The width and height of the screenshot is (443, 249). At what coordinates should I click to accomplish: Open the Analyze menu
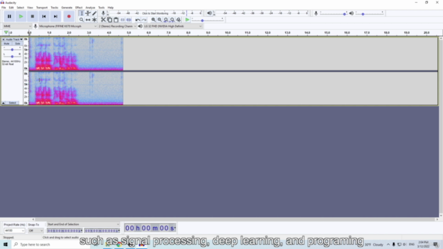(x=91, y=8)
